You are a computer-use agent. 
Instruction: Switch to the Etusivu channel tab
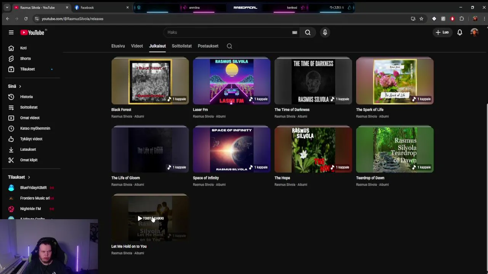click(x=118, y=46)
